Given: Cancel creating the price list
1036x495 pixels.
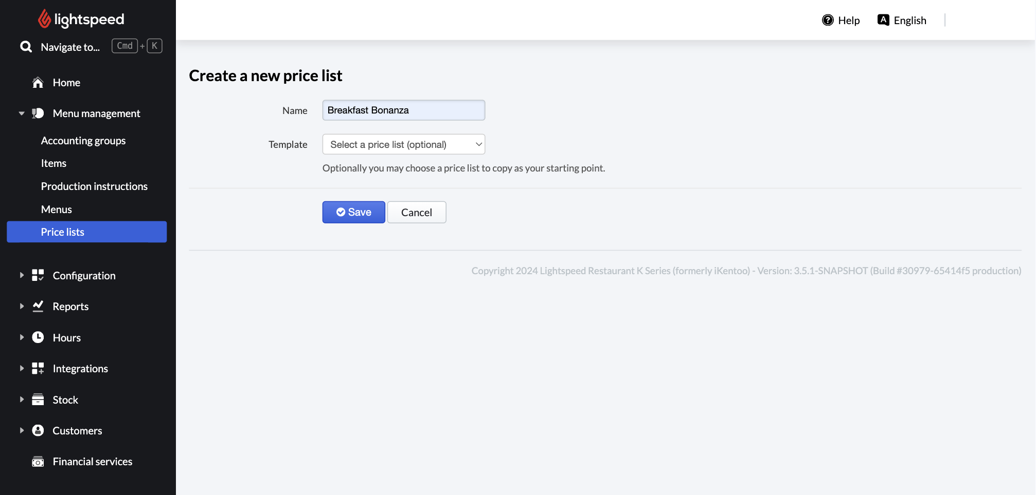Looking at the screenshot, I should (416, 212).
